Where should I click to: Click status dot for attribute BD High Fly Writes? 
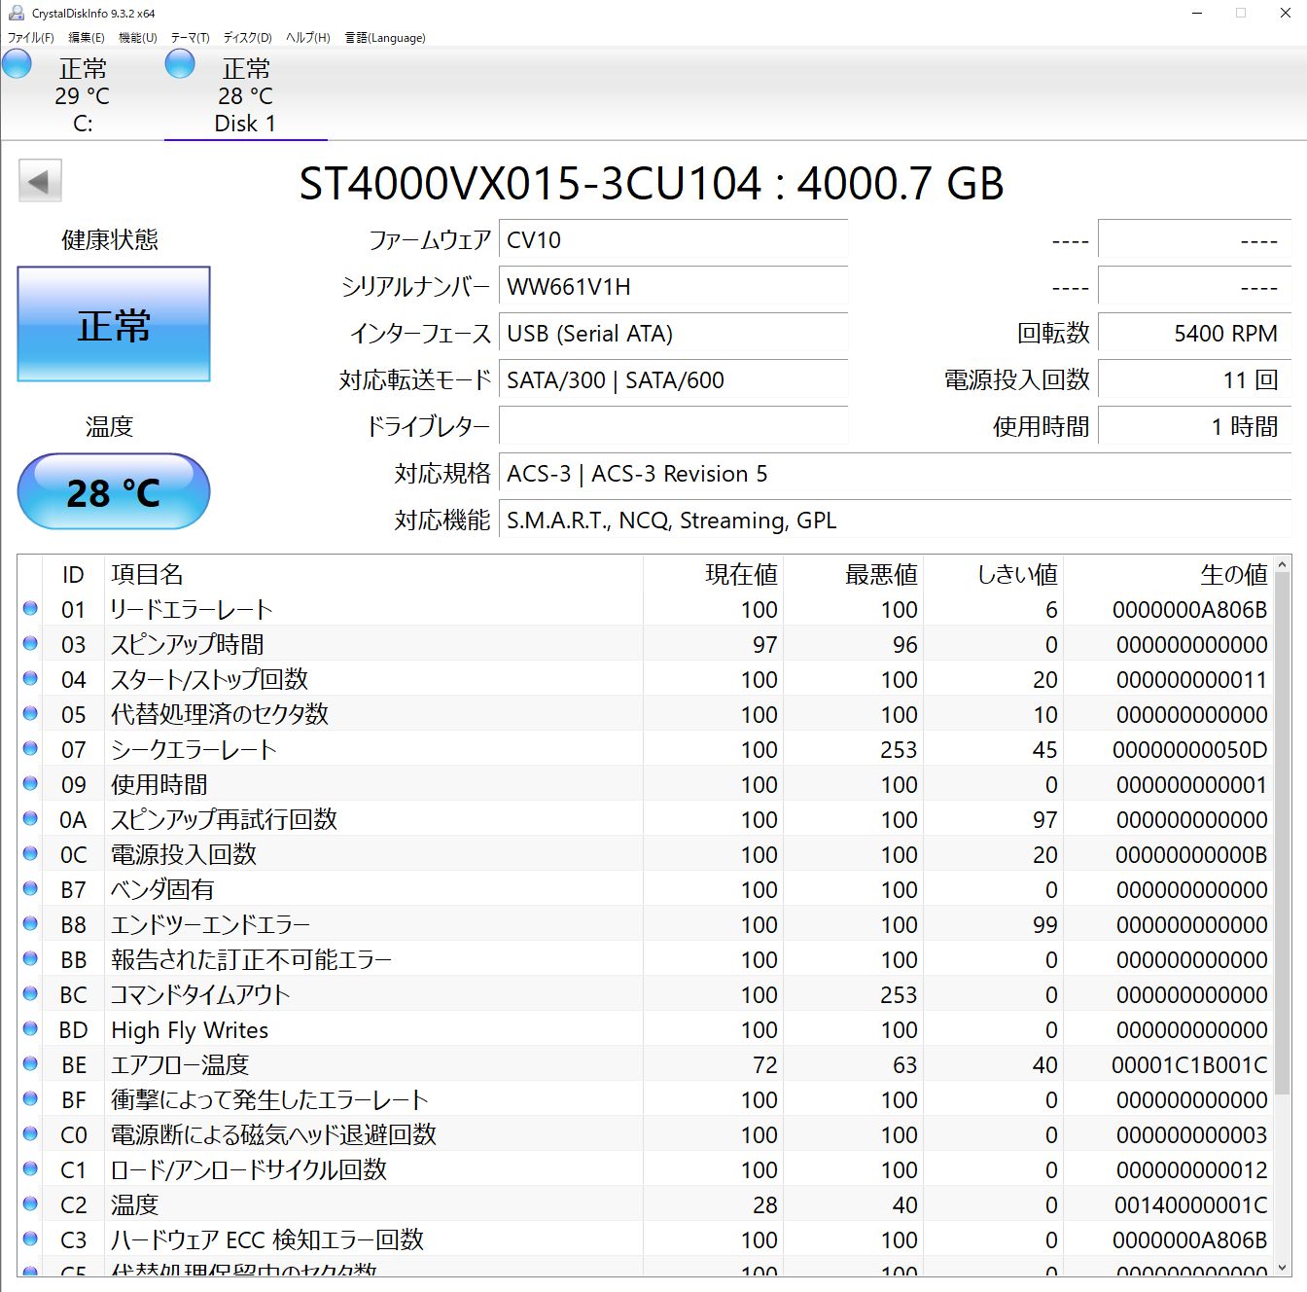pos(30,1028)
